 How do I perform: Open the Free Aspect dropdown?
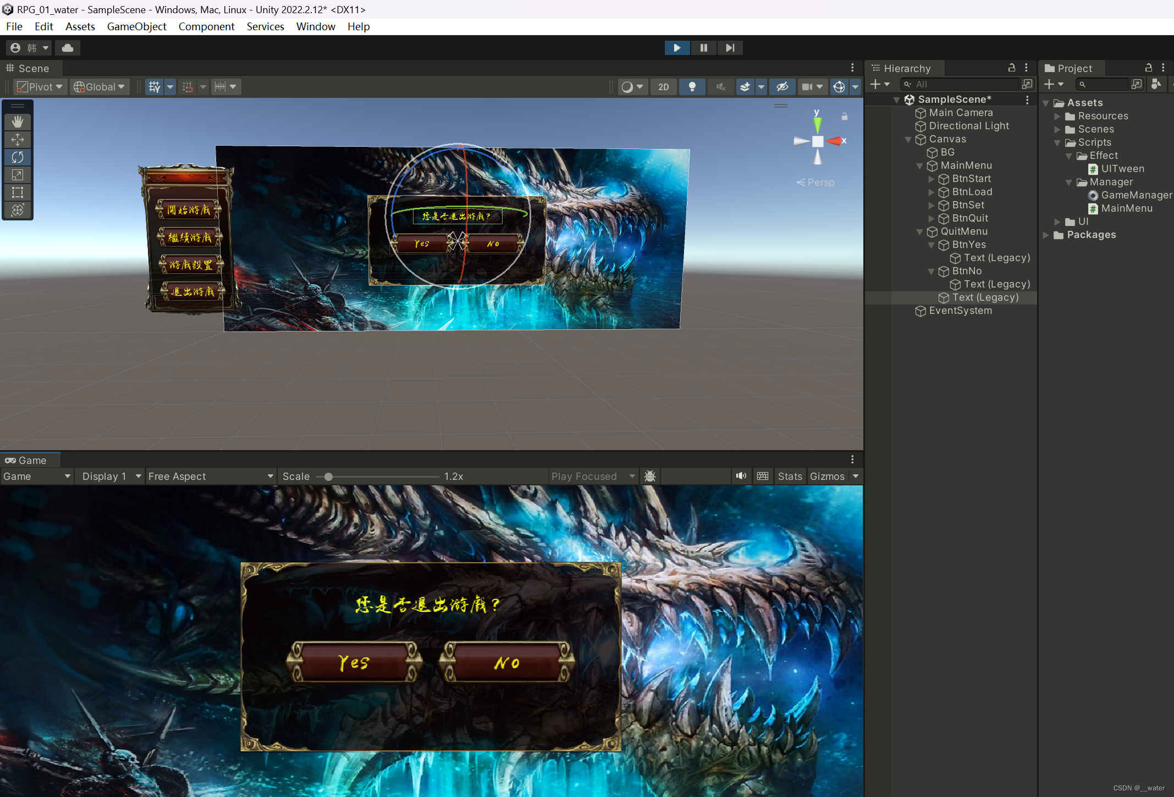(211, 476)
